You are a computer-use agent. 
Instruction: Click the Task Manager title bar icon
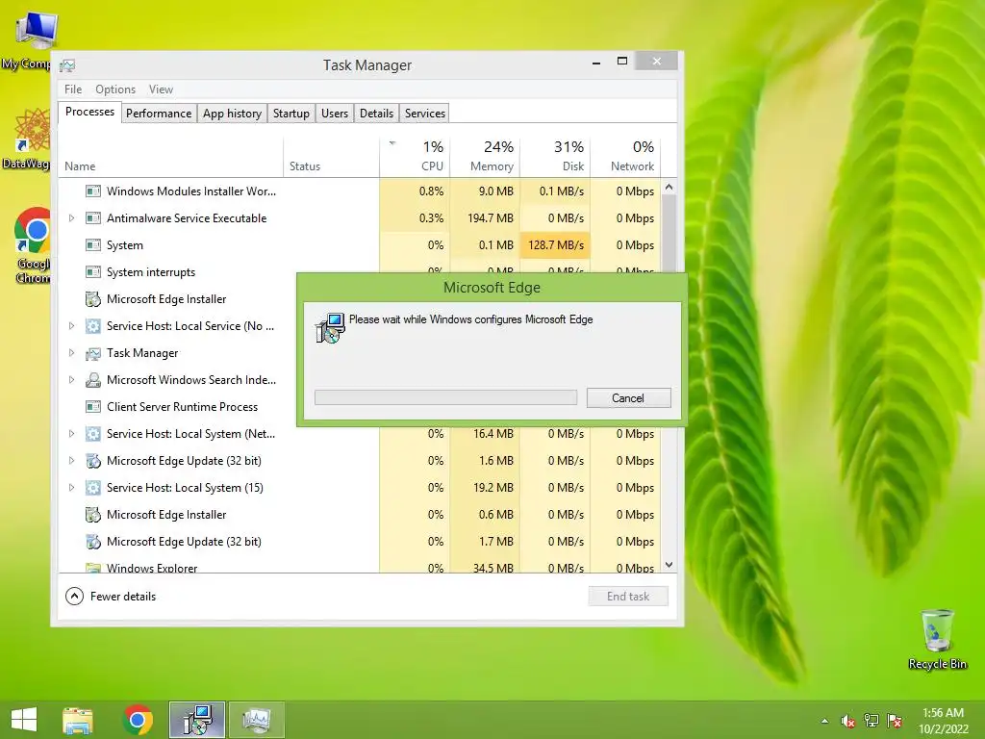(67, 65)
